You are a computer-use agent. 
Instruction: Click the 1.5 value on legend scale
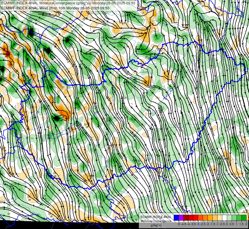click(x=241, y=224)
